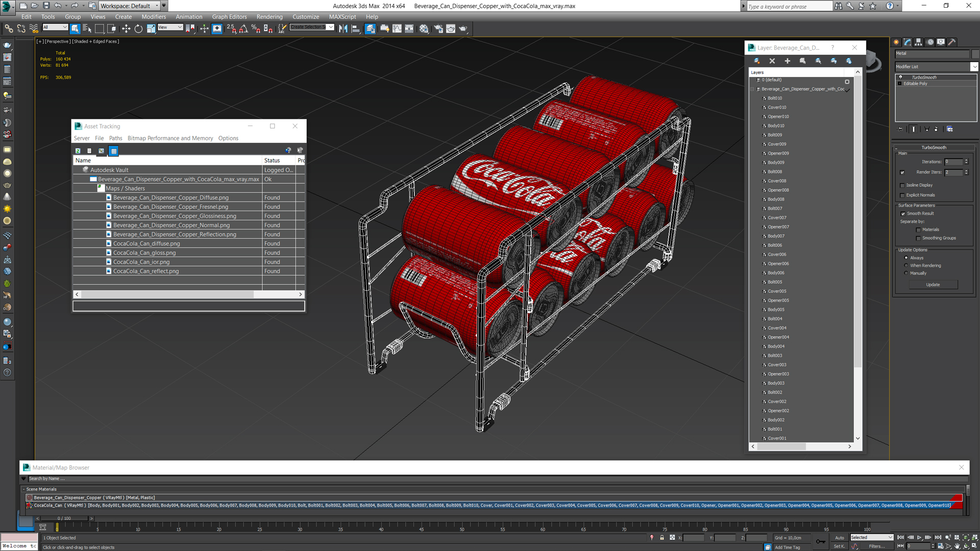Open selection filter All dropdown
This screenshot has height=551, width=980.
tap(55, 27)
